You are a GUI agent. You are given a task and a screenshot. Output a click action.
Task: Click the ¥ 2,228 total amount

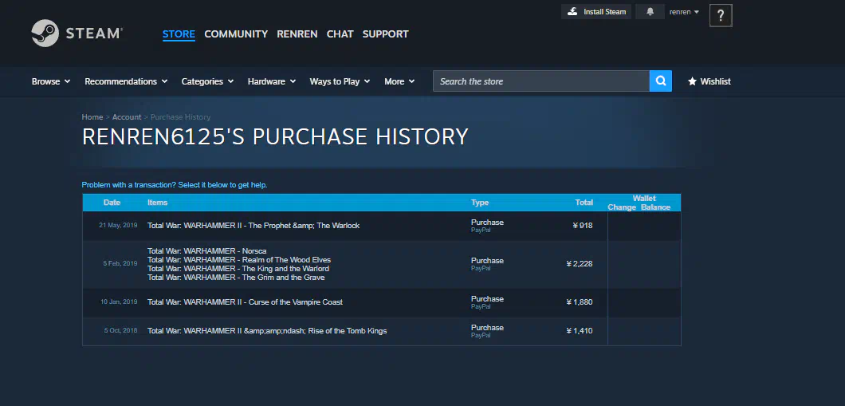coord(580,264)
